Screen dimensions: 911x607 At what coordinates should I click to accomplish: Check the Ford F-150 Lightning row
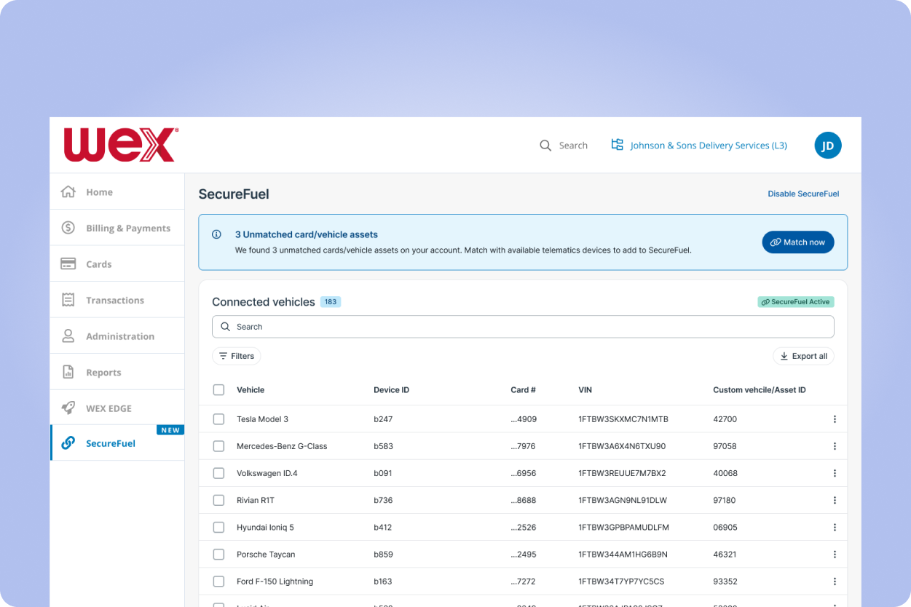pyautogui.click(x=218, y=582)
